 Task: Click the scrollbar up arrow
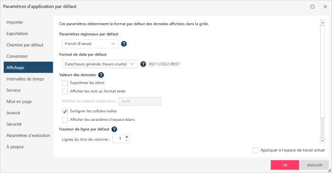pos(322,22)
